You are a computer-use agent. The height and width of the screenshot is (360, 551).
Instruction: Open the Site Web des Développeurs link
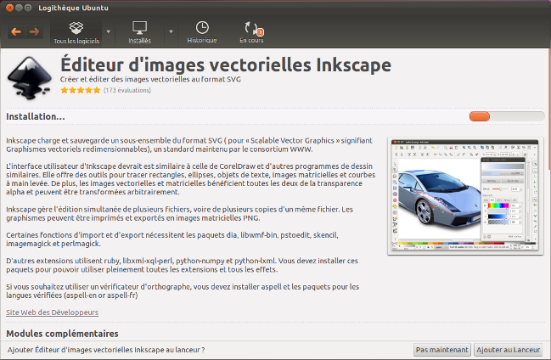52,312
